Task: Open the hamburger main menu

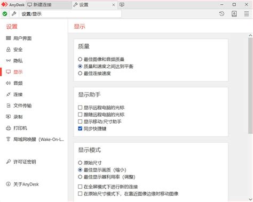Action: (247, 14)
